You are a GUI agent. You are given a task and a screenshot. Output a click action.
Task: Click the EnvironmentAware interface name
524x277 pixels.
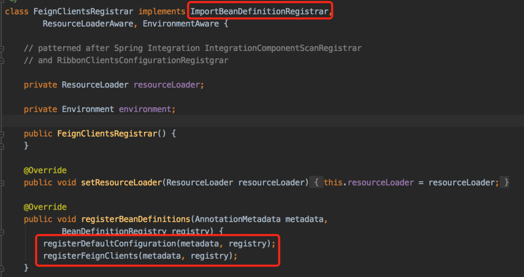(x=181, y=24)
